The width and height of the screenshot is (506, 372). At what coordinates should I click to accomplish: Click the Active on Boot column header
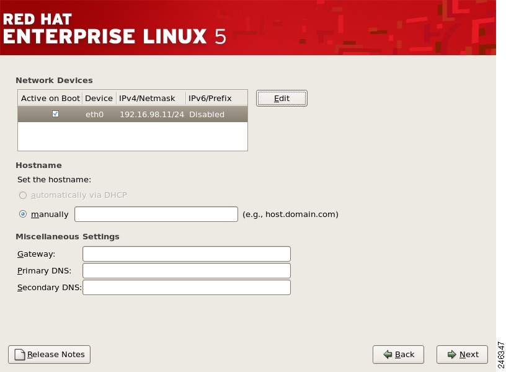(x=50, y=98)
